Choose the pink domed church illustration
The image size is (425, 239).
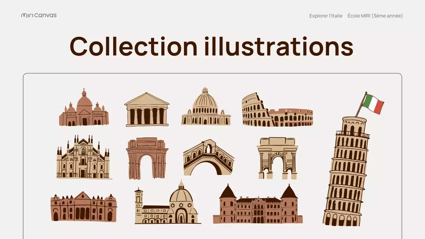pos(84,110)
